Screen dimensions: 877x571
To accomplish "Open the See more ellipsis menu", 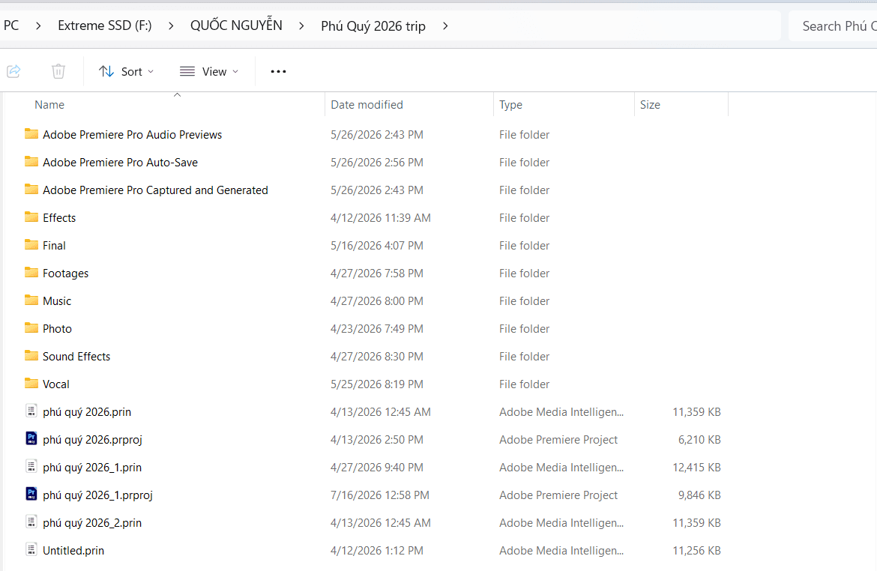I will tap(278, 72).
